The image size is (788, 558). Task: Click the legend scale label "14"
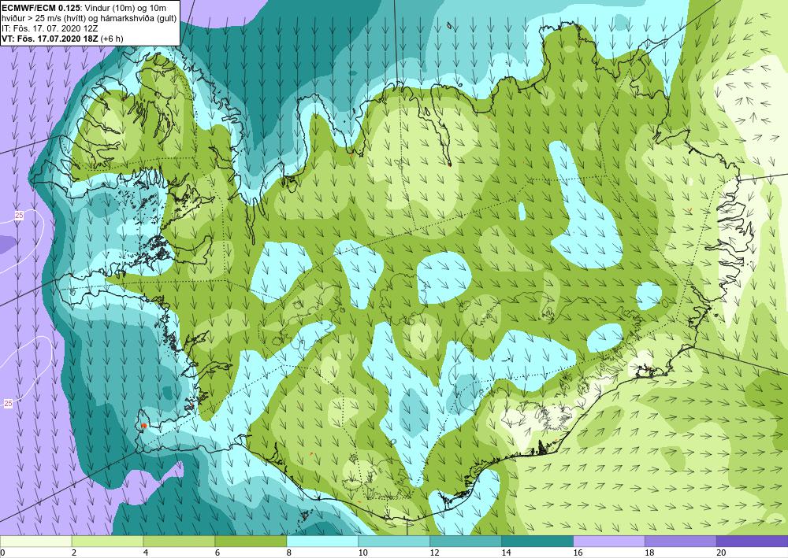pos(506,553)
